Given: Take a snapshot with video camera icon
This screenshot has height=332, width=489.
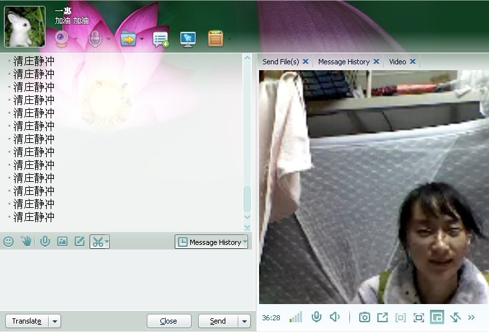Looking at the screenshot, I should (x=365, y=317).
